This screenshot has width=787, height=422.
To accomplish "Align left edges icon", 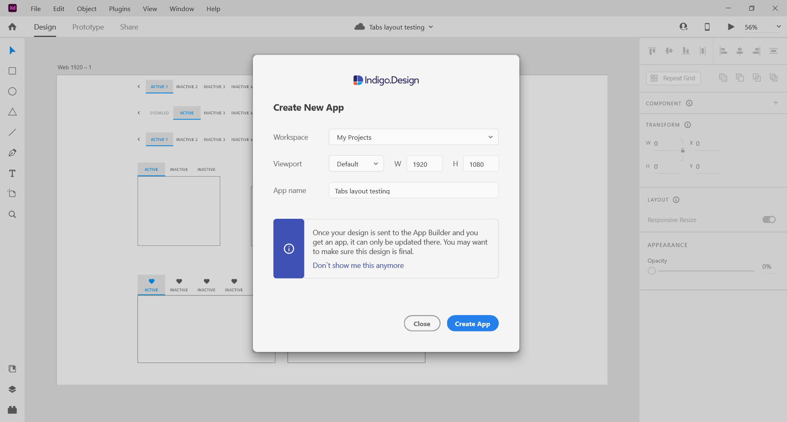I will click(x=723, y=51).
